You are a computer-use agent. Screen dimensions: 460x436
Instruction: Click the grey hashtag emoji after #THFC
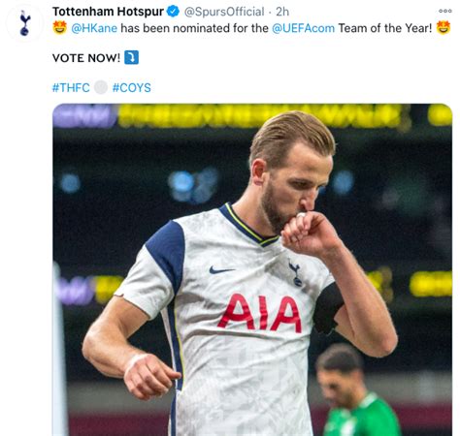coord(101,87)
